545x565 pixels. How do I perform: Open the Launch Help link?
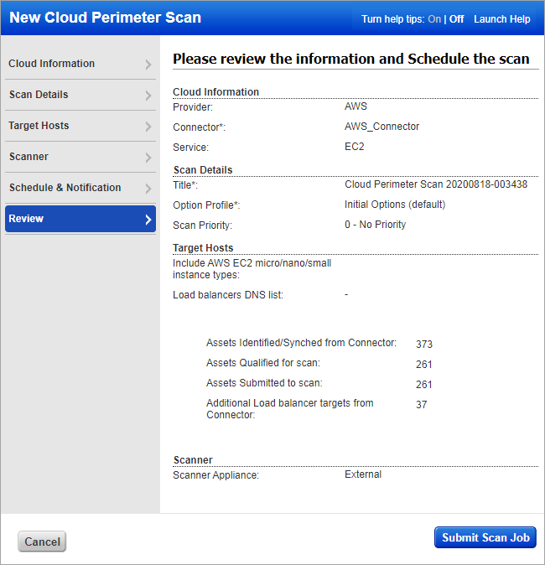(501, 19)
